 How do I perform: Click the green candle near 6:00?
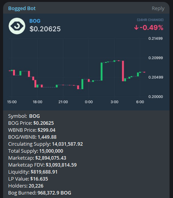(x=138, y=74)
